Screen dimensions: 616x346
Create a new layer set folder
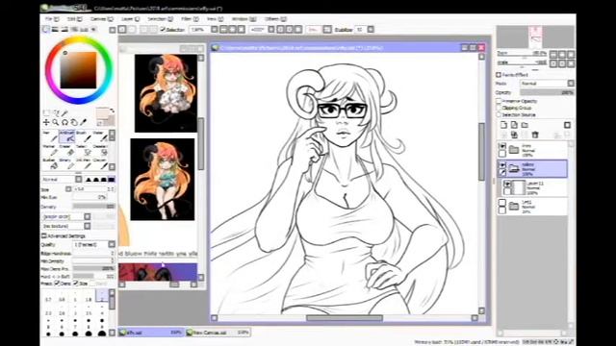(x=525, y=125)
